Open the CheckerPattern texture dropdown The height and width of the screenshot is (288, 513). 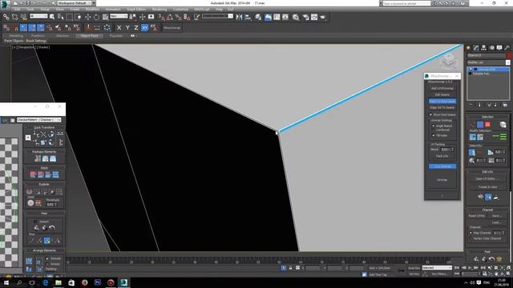39,120
